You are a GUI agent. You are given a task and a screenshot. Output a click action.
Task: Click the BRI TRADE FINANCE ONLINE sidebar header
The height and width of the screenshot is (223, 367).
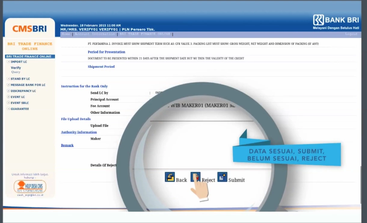click(30, 56)
